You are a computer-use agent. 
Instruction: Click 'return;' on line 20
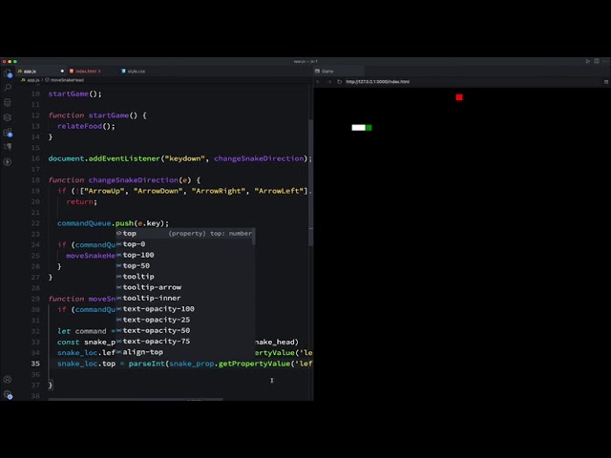coord(81,201)
